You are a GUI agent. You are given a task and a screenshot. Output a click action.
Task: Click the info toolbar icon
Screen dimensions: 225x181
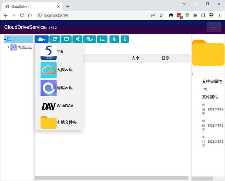[x=125, y=39]
